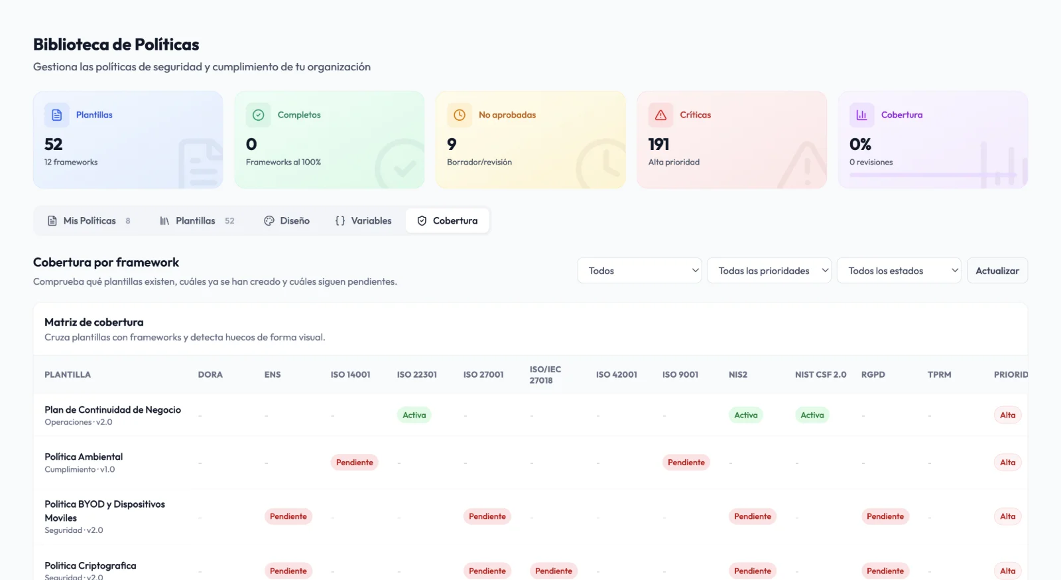This screenshot has width=1061, height=580.
Task: Click Alta priority badge for Política Ambiental
Action: [x=1008, y=463]
